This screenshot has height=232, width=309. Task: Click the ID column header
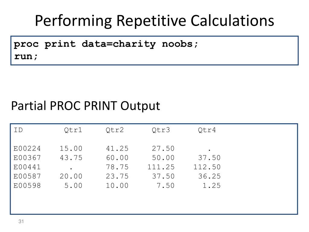tap(18, 130)
